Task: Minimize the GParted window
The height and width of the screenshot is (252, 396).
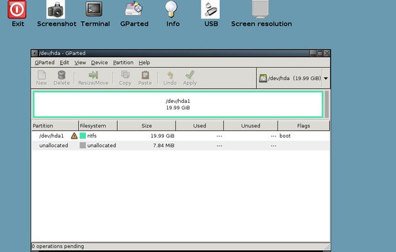Action: click(x=313, y=53)
